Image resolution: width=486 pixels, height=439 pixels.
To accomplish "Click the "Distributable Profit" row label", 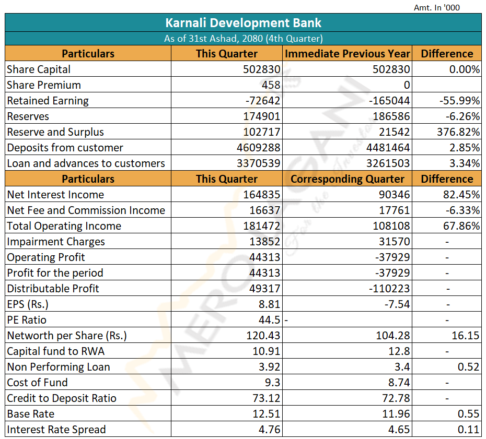I will [x=53, y=289].
